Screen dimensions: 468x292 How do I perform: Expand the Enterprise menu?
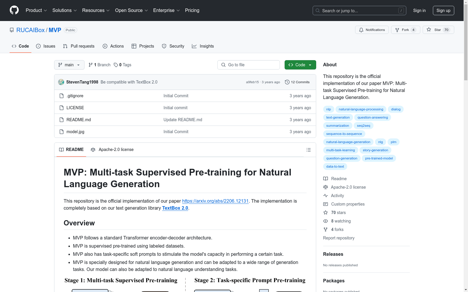166,11
